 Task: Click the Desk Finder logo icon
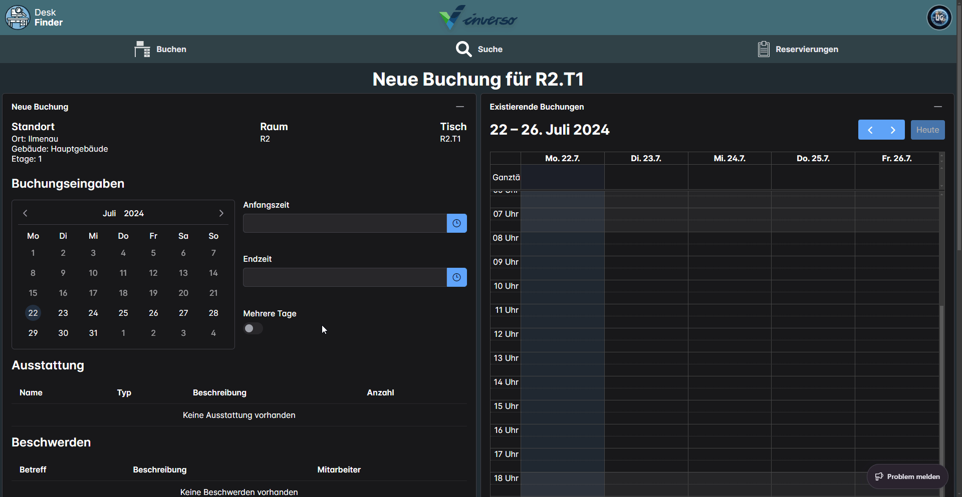18,18
